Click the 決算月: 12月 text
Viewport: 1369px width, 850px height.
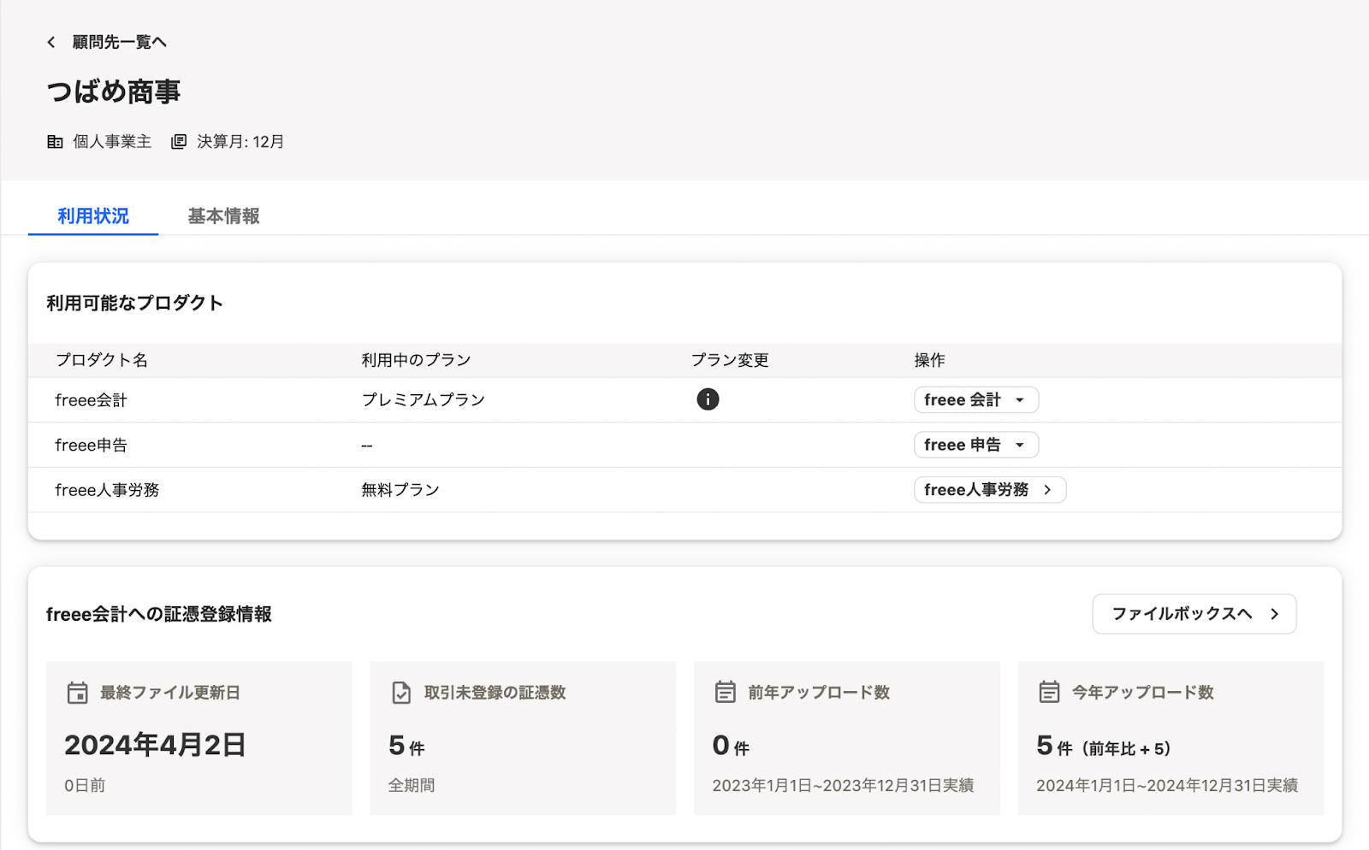coord(240,142)
